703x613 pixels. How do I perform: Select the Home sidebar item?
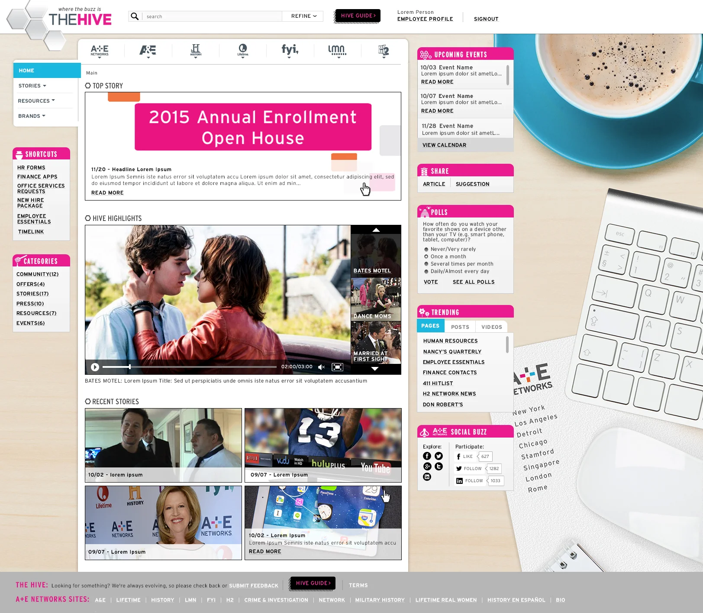pyautogui.click(x=47, y=71)
